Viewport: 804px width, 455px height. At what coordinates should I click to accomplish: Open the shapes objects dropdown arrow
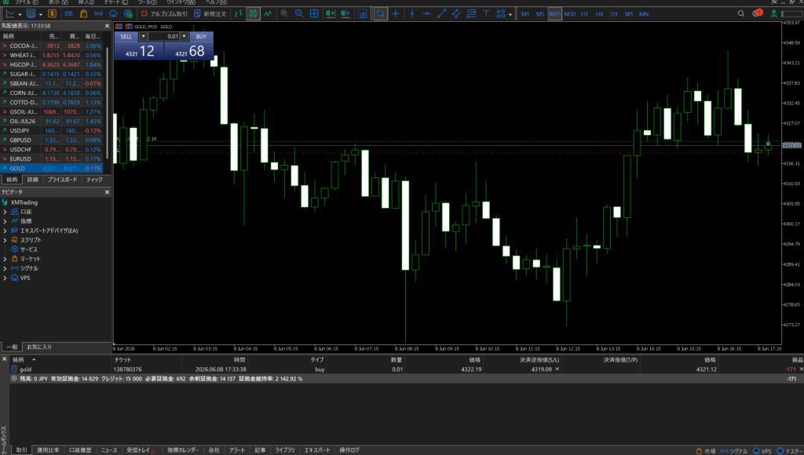pos(510,14)
